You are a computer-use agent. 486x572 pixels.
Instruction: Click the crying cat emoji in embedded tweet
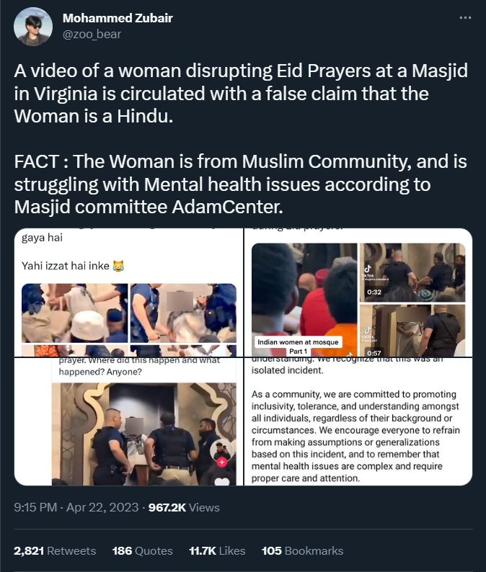pyautogui.click(x=118, y=266)
